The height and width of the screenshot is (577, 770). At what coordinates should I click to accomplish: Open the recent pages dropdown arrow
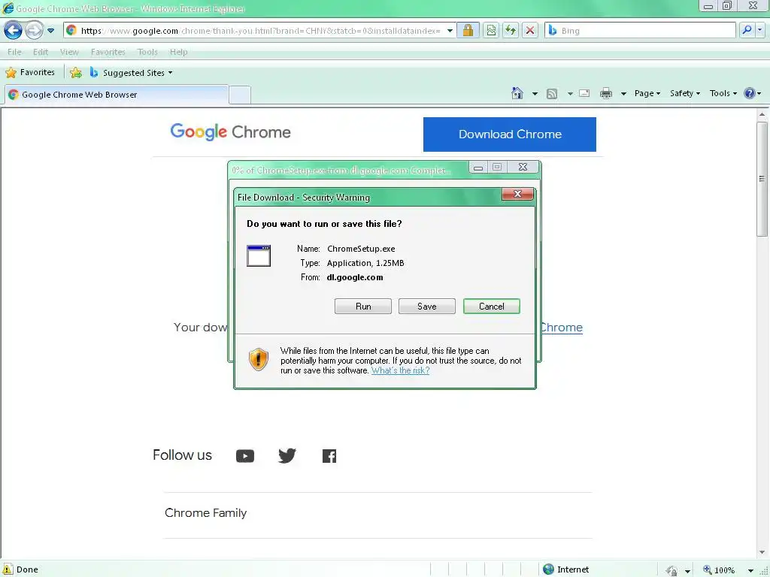[x=50, y=30]
